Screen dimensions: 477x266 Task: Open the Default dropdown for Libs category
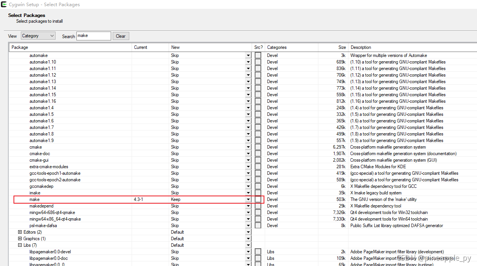248,245
